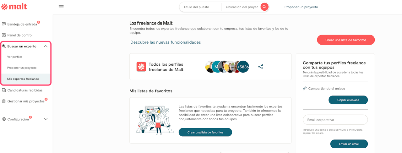Click the Gestionar mis proyectos icon

click(4, 101)
